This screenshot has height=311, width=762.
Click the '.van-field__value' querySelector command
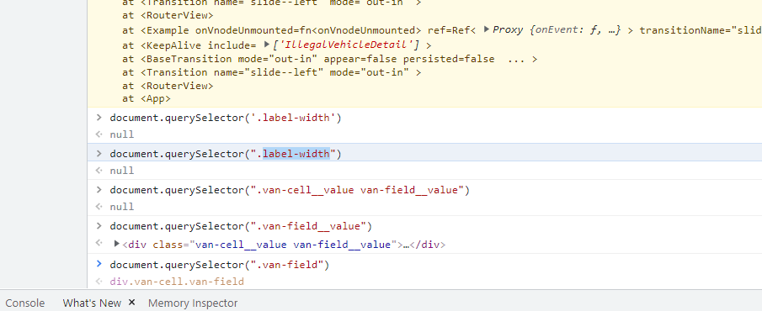click(241, 226)
